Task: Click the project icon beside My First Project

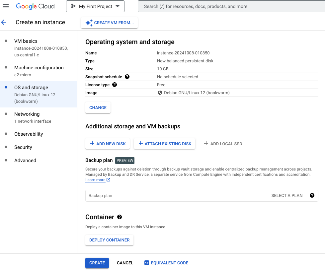Action: [x=73, y=6]
